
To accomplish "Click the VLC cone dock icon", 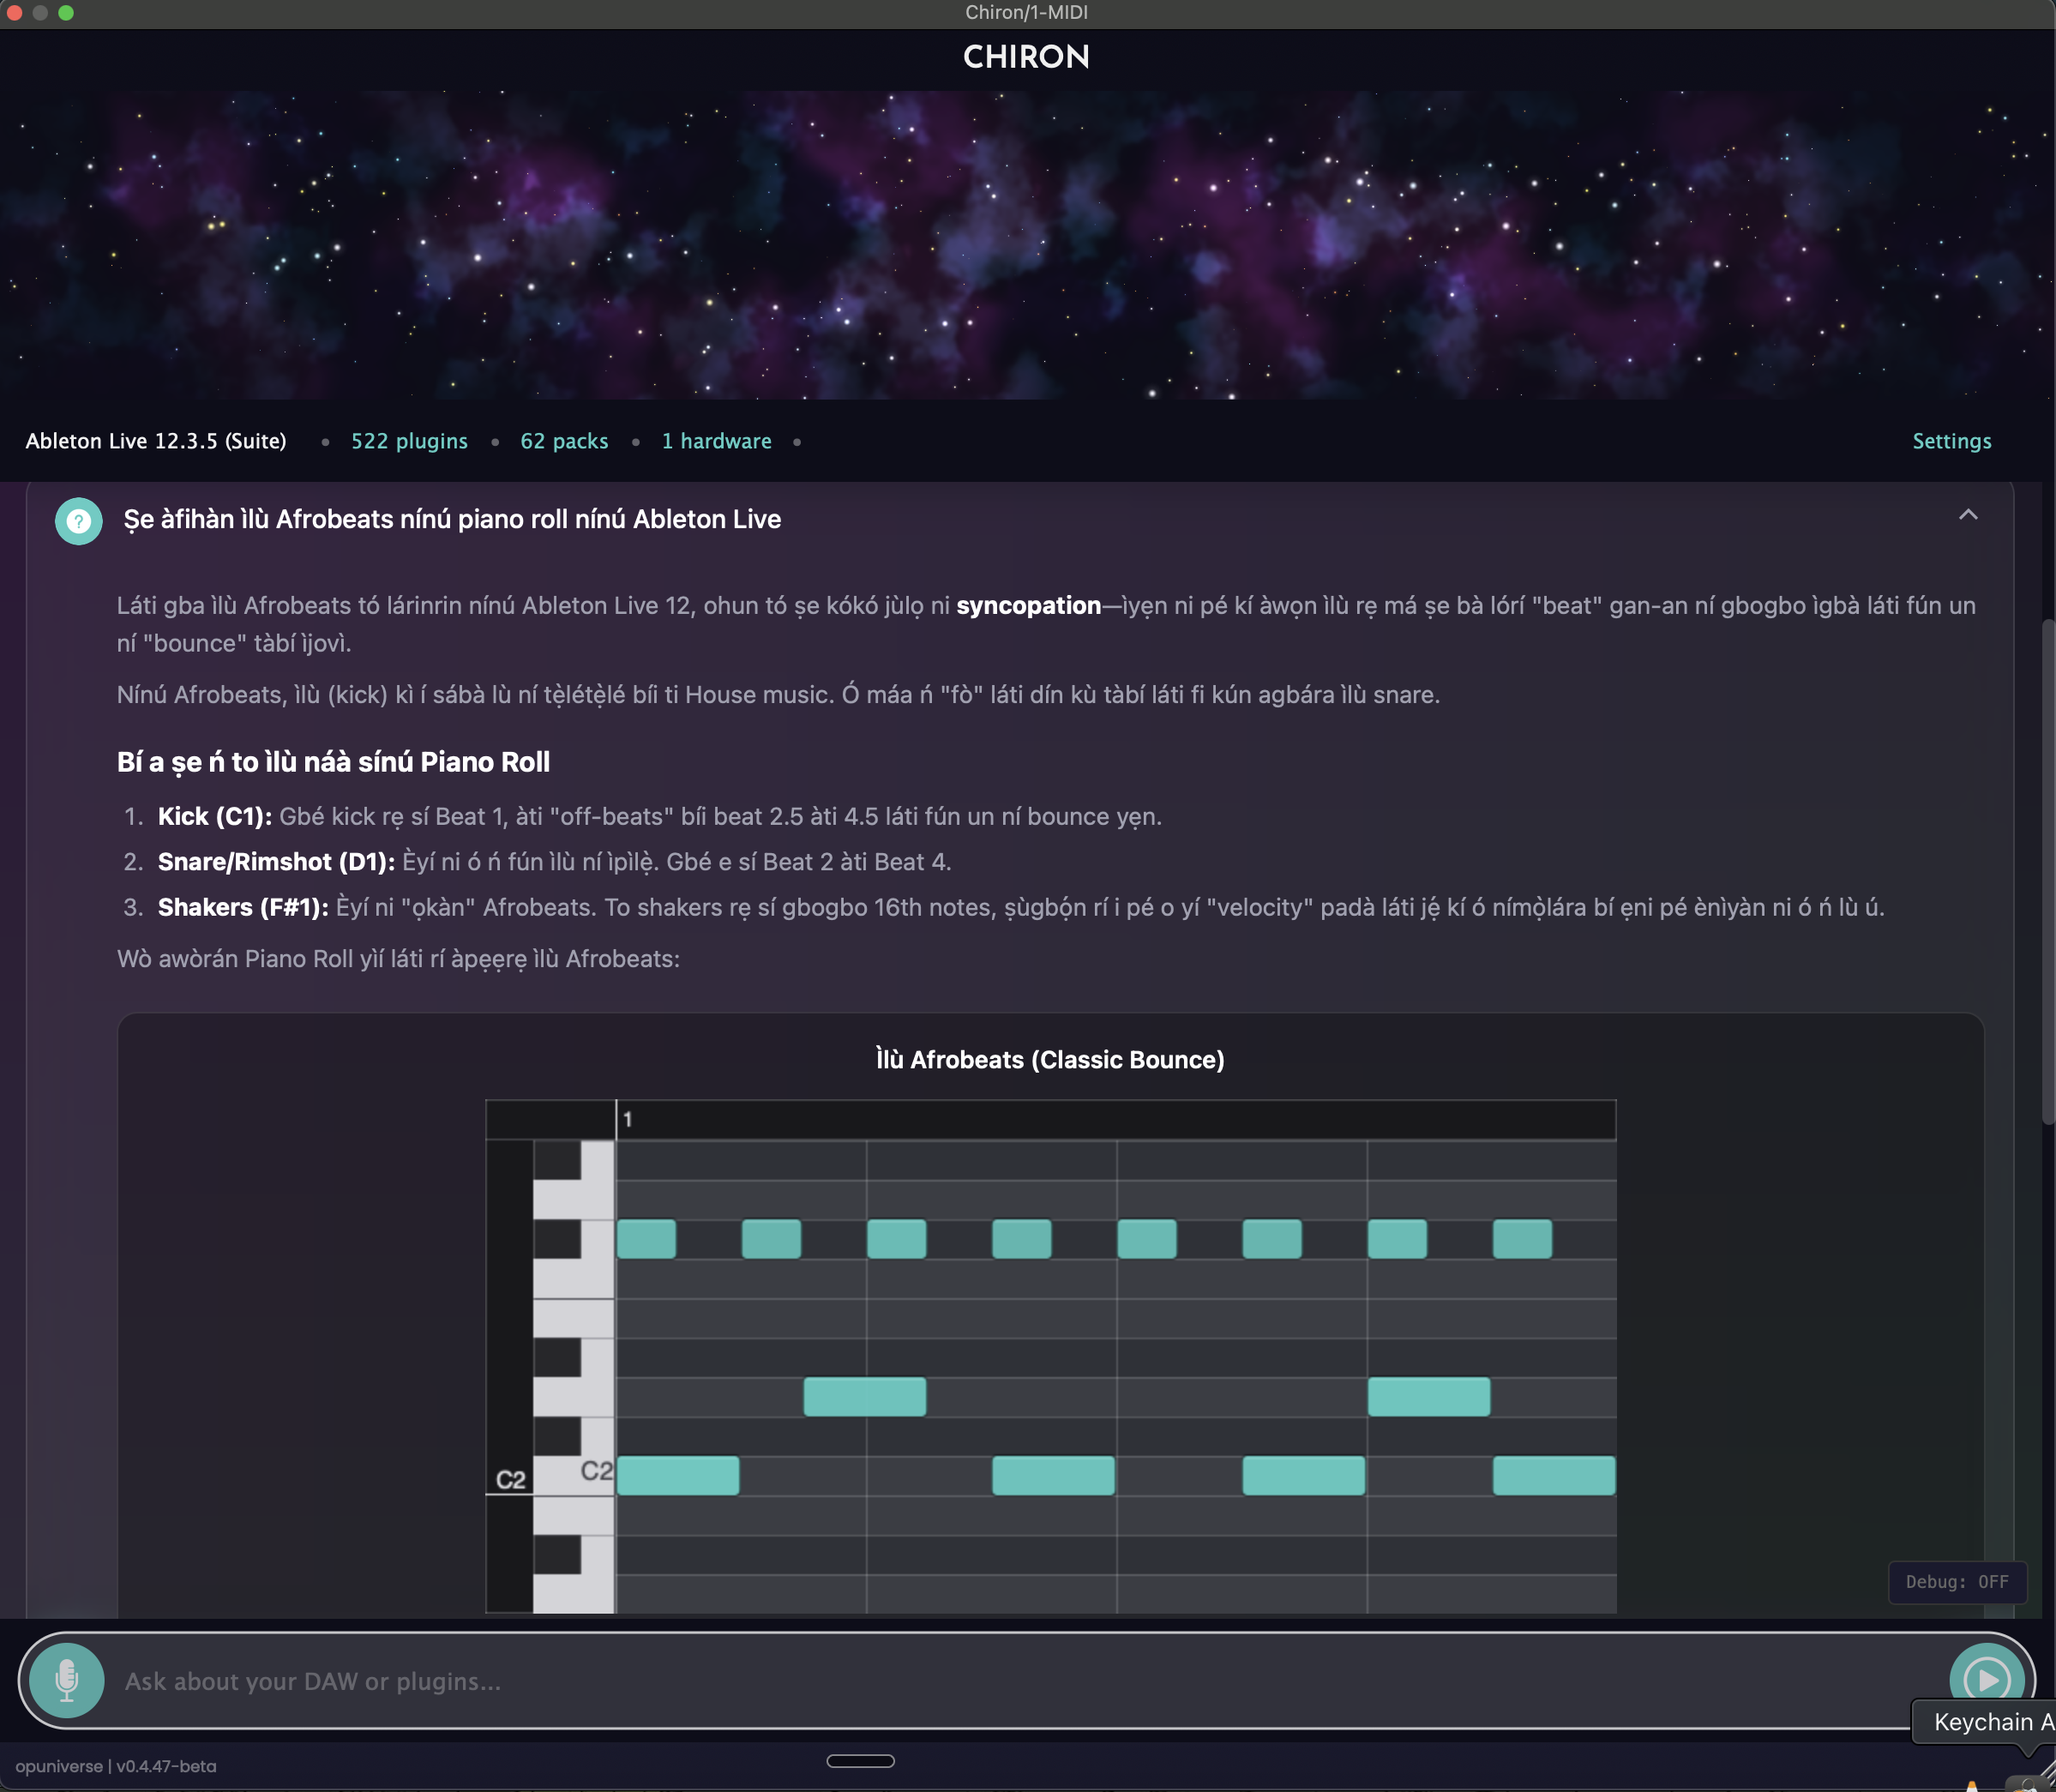I will point(1971,1785).
